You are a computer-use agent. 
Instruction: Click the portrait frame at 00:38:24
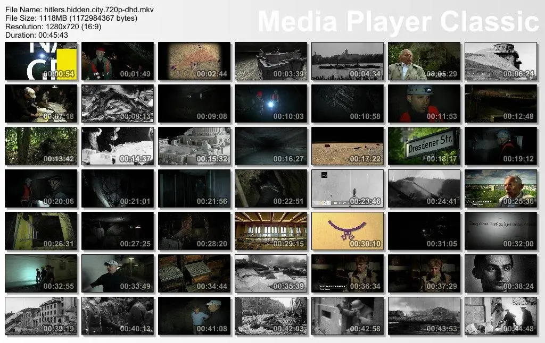pyautogui.click(x=501, y=273)
